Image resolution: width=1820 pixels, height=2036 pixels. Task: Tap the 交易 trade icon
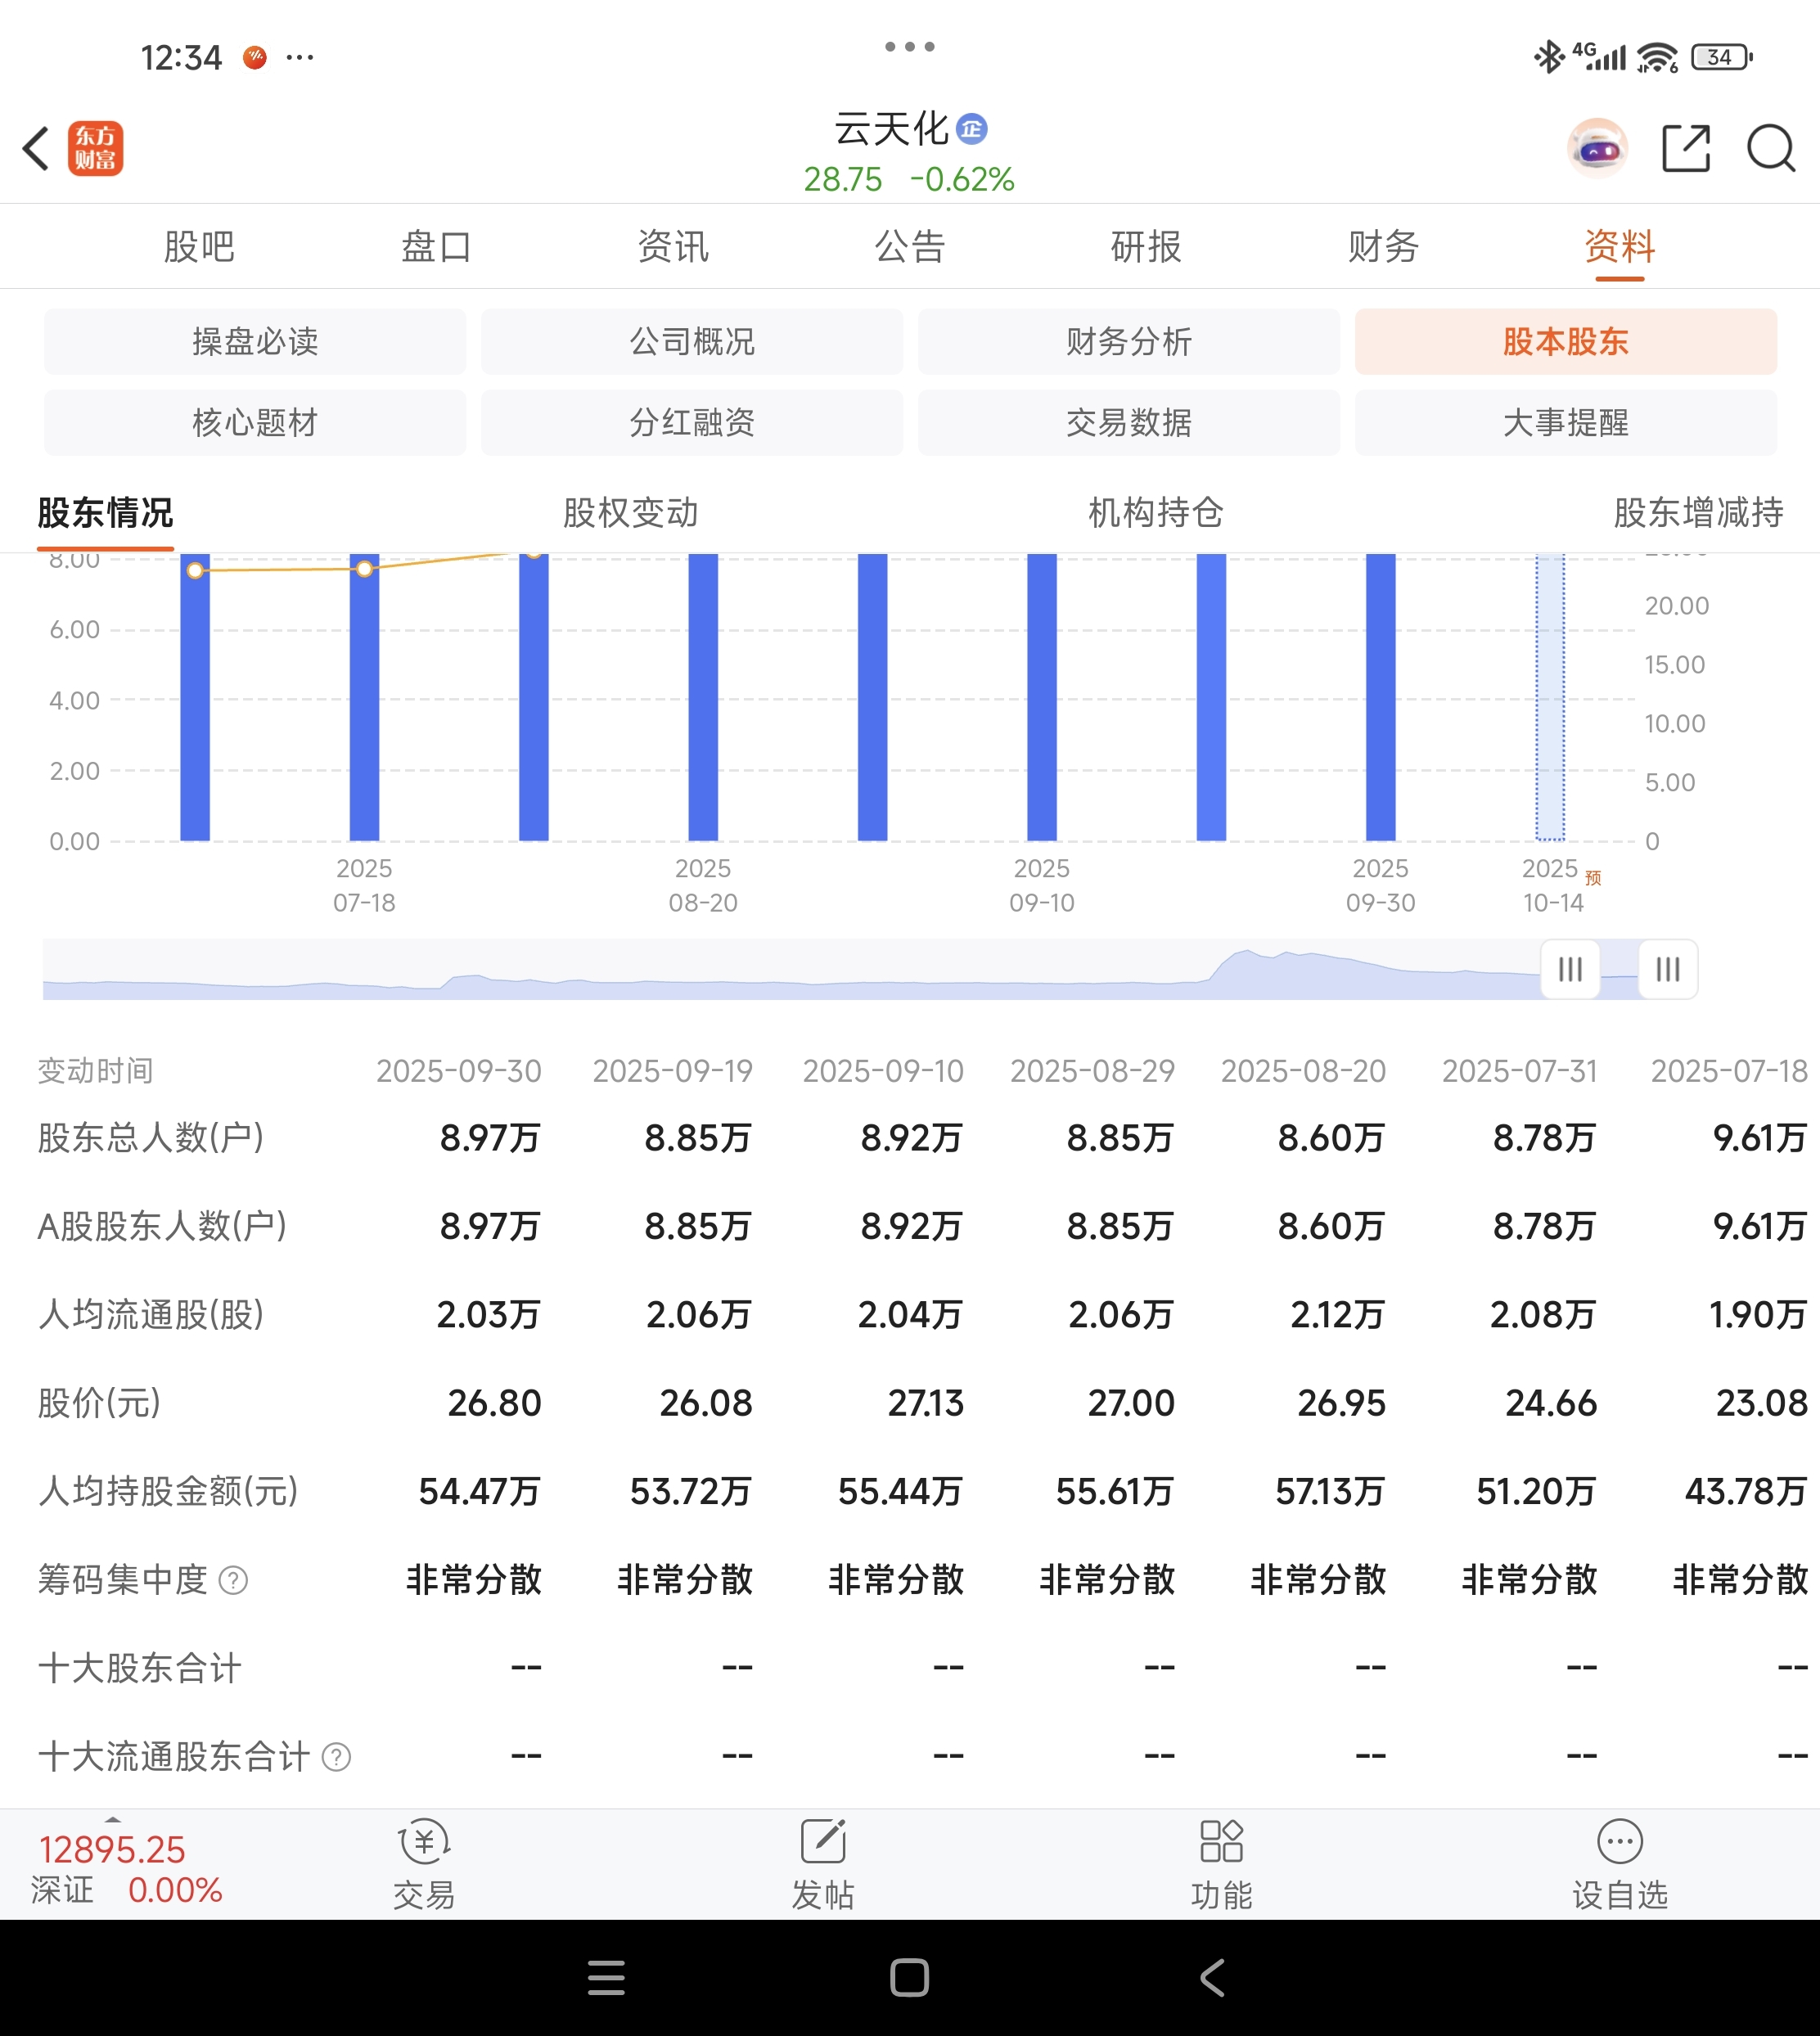point(423,1842)
